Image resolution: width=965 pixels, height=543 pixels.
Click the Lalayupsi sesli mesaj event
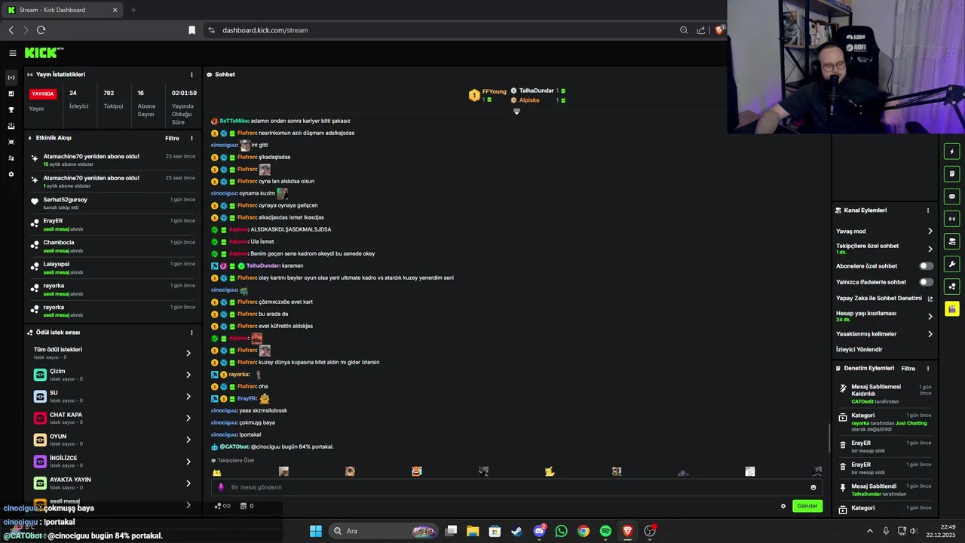[x=112, y=268]
